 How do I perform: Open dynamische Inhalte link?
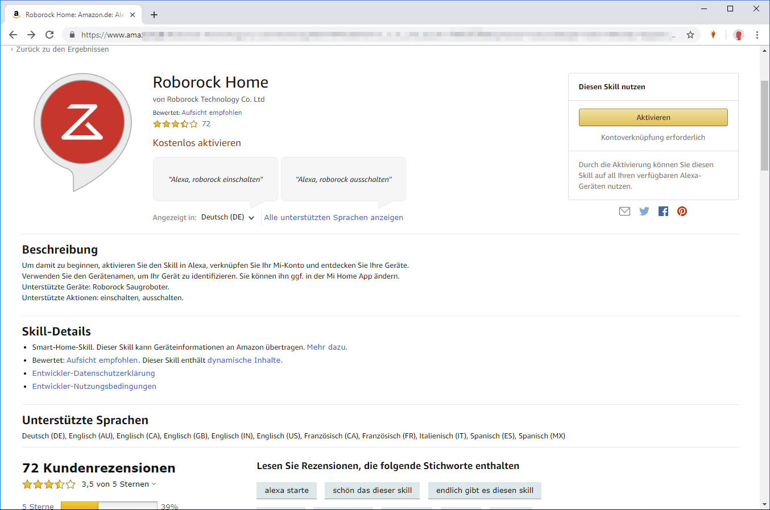tap(244, 360)
